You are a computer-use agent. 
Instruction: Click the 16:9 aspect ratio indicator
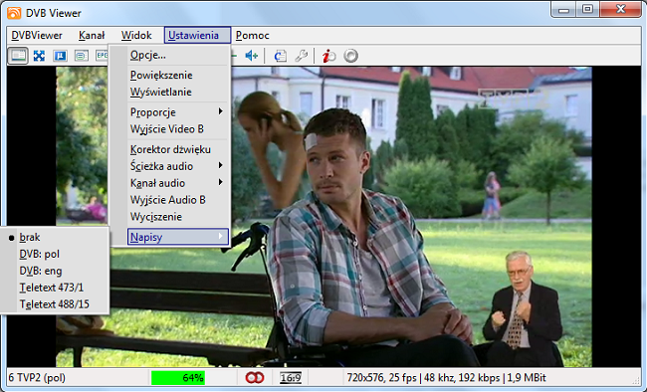click(x=291, y=377)
